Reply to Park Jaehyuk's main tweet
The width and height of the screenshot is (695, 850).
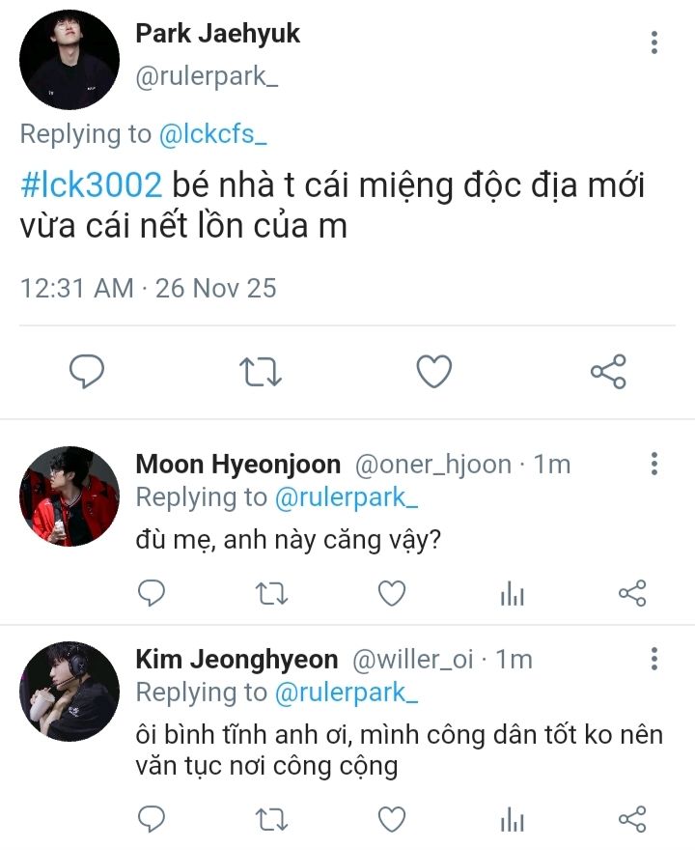pyautogui.click(x=87, y=371)
